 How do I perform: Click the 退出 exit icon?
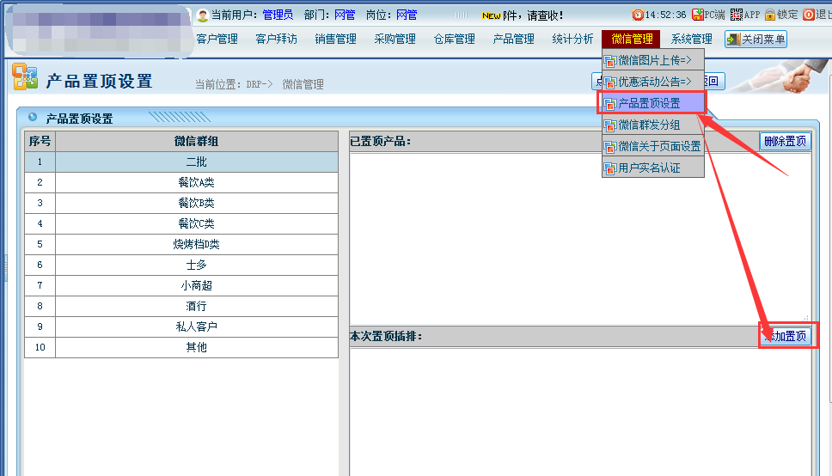808,15
